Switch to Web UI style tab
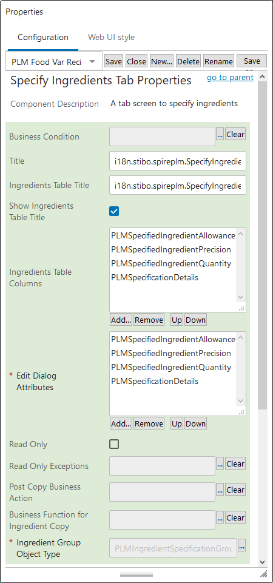Viewport: 273px width, 583px height. coord(111,37)
